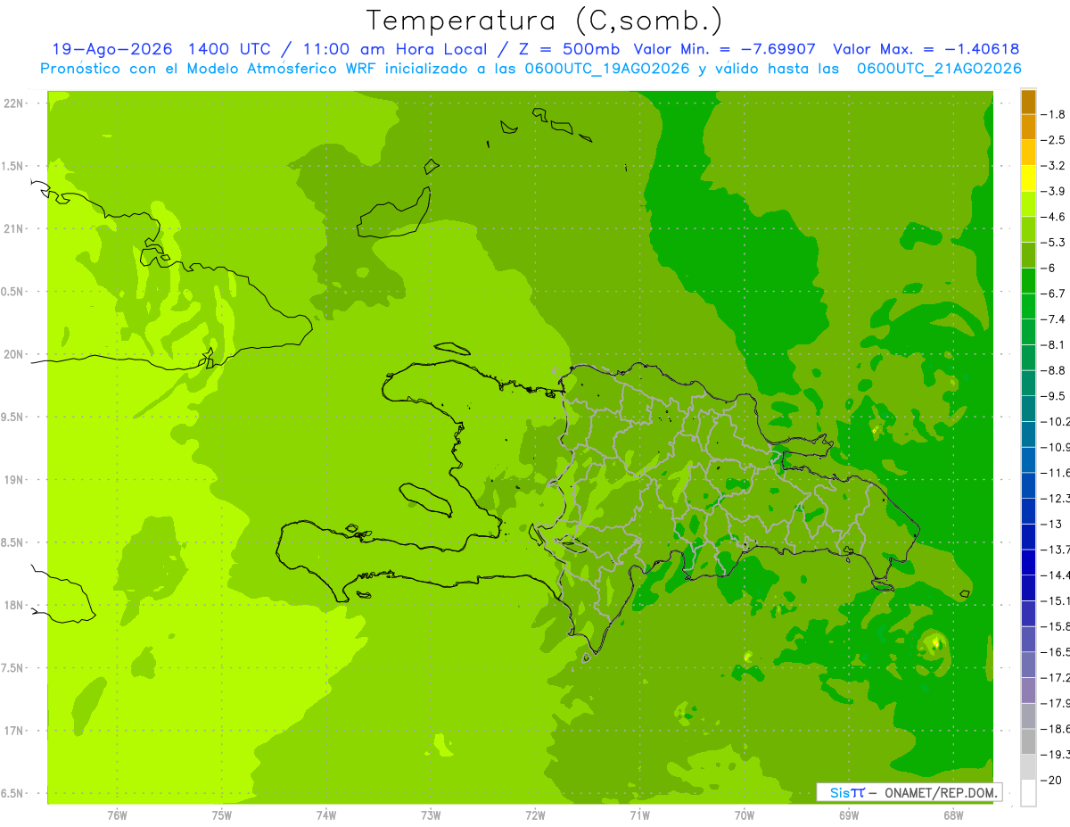Click "1400 UTC" in the header line
Viewport: 1070px width, 827px height.
coord(230,49)
